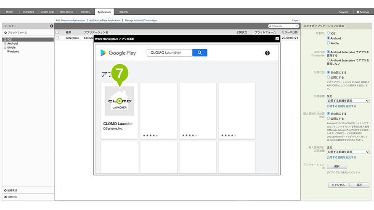This screenshot has width=374, height=210.
Task: Choose Android Enterprise でアプリを管理する radio
Action: [329, 52]
